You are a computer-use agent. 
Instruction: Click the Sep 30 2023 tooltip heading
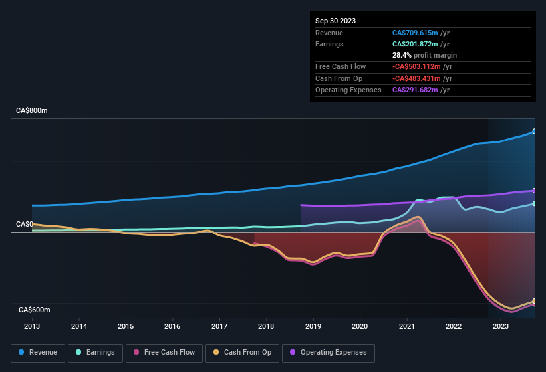point(335,21)
